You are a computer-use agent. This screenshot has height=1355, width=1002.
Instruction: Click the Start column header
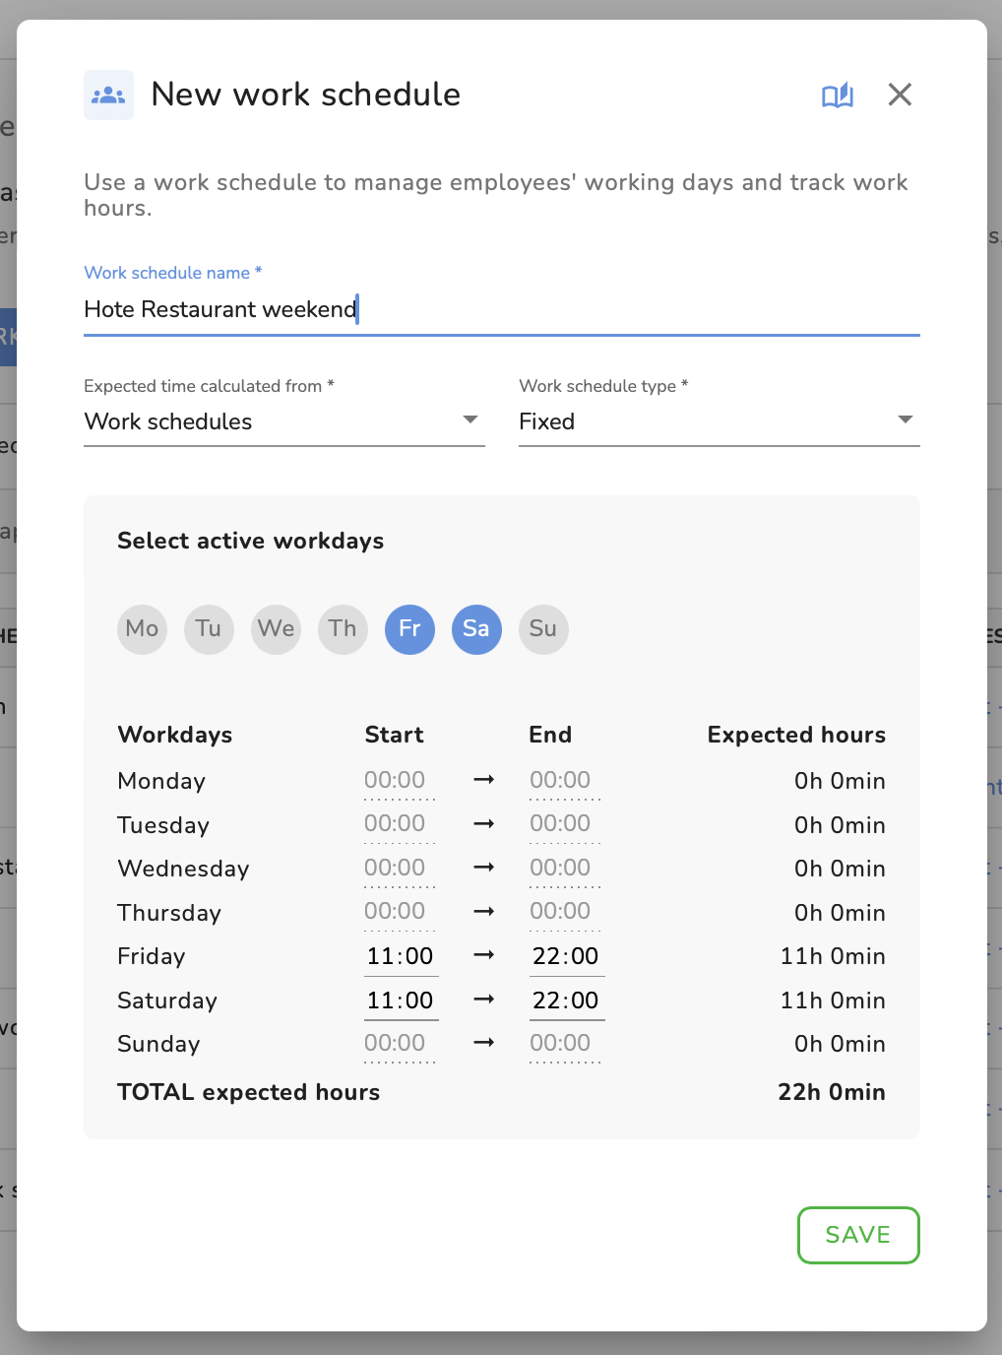coord(394,735)
